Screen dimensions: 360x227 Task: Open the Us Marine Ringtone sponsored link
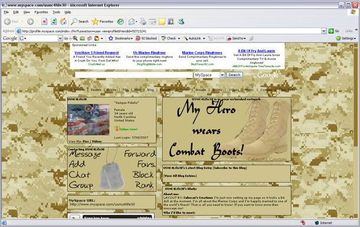[149, 52]
